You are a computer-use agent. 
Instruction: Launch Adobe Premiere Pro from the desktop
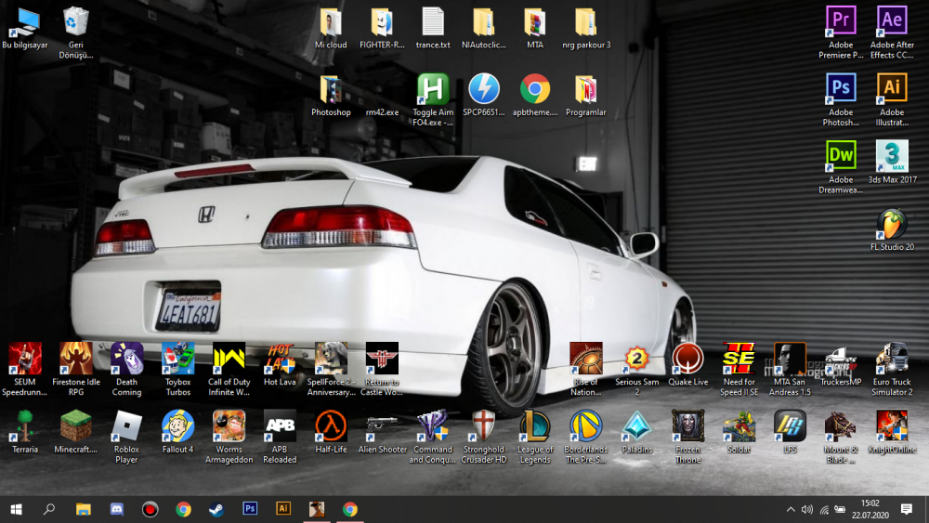pyautogui.click(x=841, y=21)
